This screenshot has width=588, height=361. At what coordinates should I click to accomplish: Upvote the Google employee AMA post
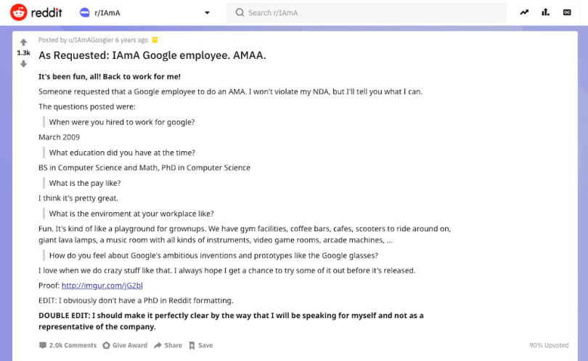[23, 42]
